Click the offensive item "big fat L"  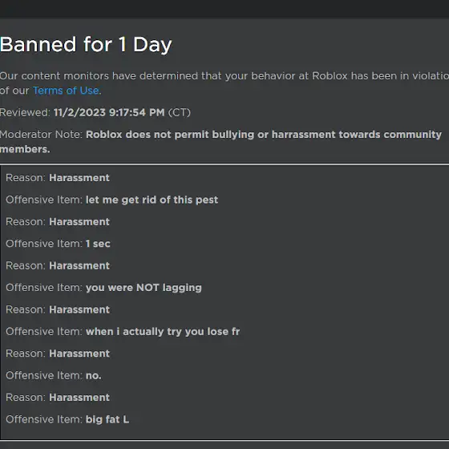point(107,419)
